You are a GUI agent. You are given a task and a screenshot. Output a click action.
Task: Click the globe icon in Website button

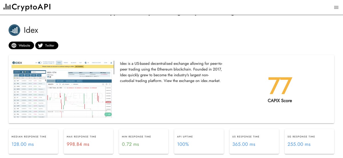coord(14,46)
